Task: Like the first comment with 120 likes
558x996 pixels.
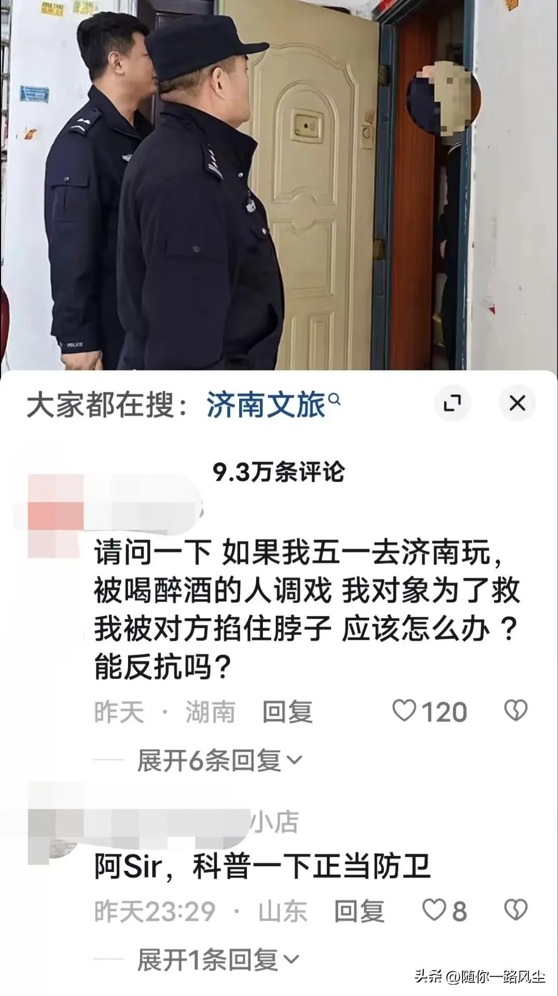Action: pyautogui.click(x=404, y=711)
